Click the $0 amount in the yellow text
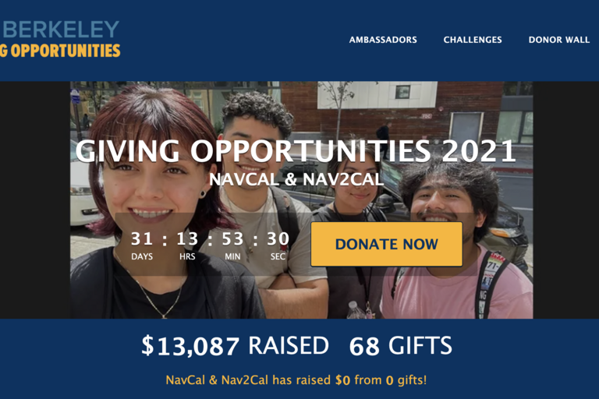 (x=342, y=380)
